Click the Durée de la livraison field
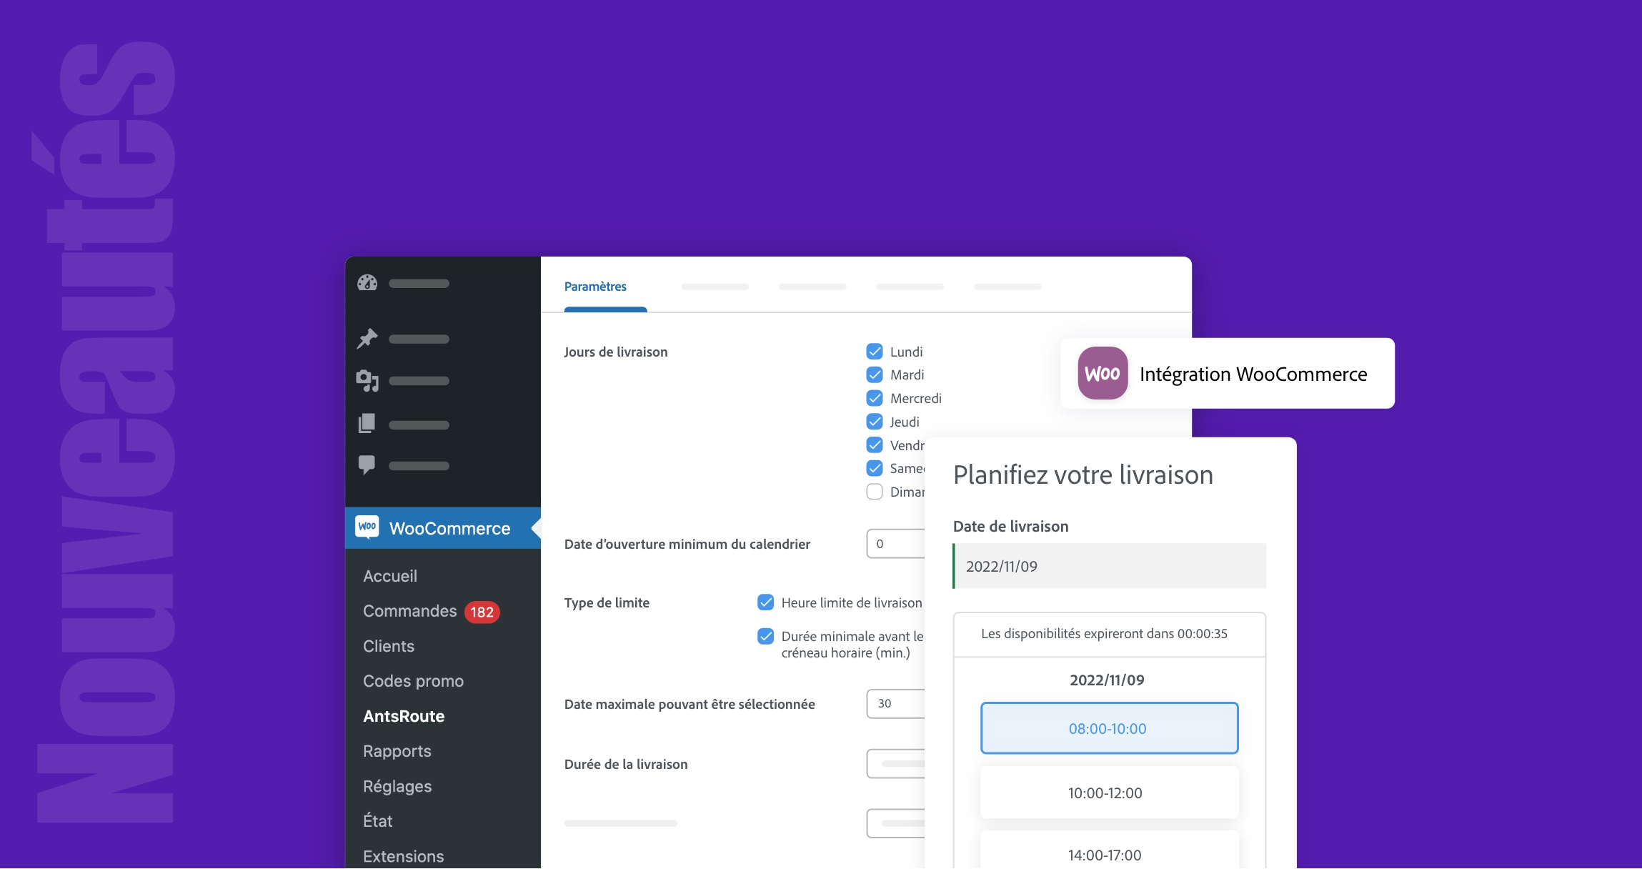 [896, 764]
